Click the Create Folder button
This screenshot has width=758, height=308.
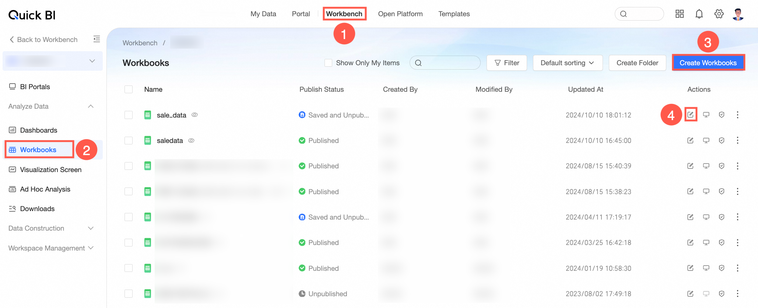click(x=637, y=63)
